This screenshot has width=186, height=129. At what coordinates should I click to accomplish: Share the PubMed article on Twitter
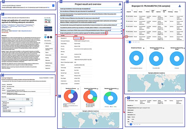tap(45, 37)
